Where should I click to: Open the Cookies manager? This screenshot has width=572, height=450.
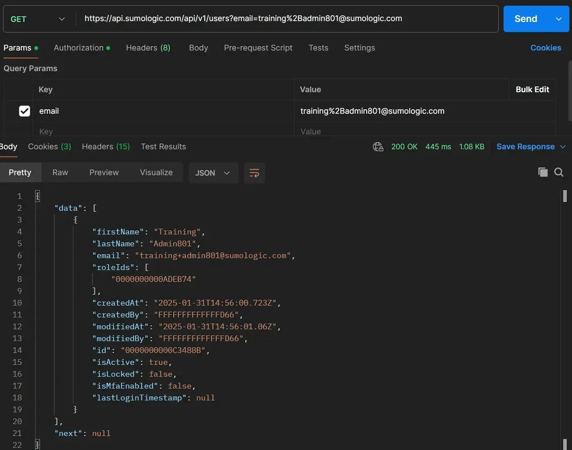pos(545,48)
